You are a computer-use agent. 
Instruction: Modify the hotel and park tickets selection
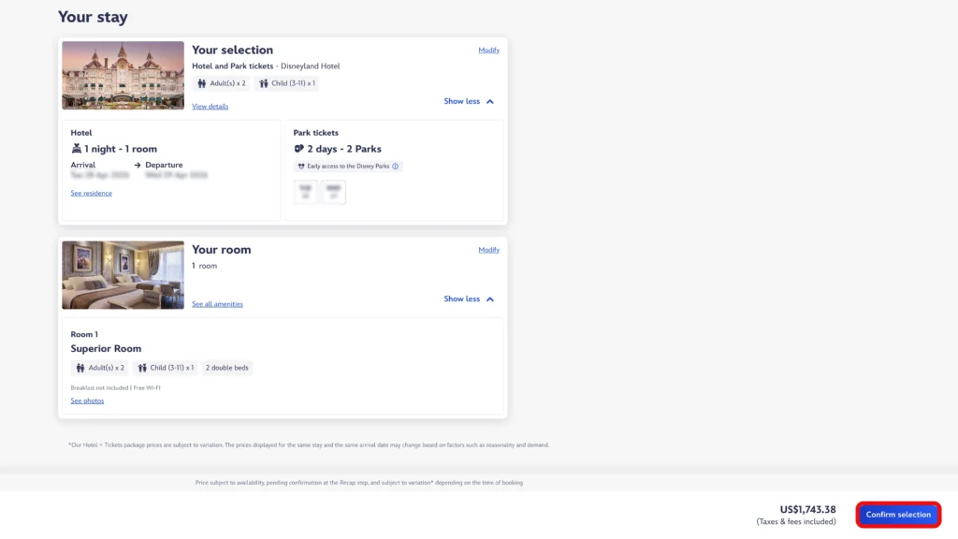(488, 51)
